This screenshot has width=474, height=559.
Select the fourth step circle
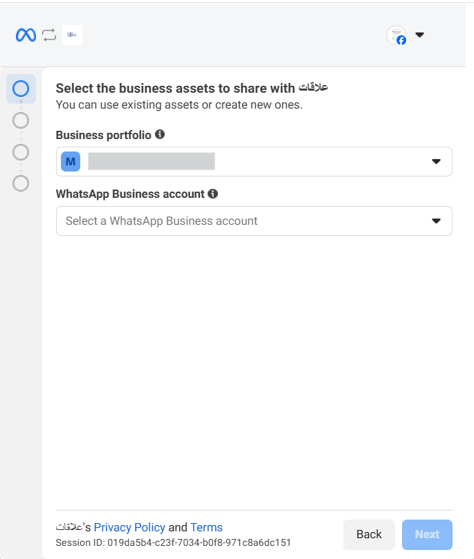click(x=21, y=183)
